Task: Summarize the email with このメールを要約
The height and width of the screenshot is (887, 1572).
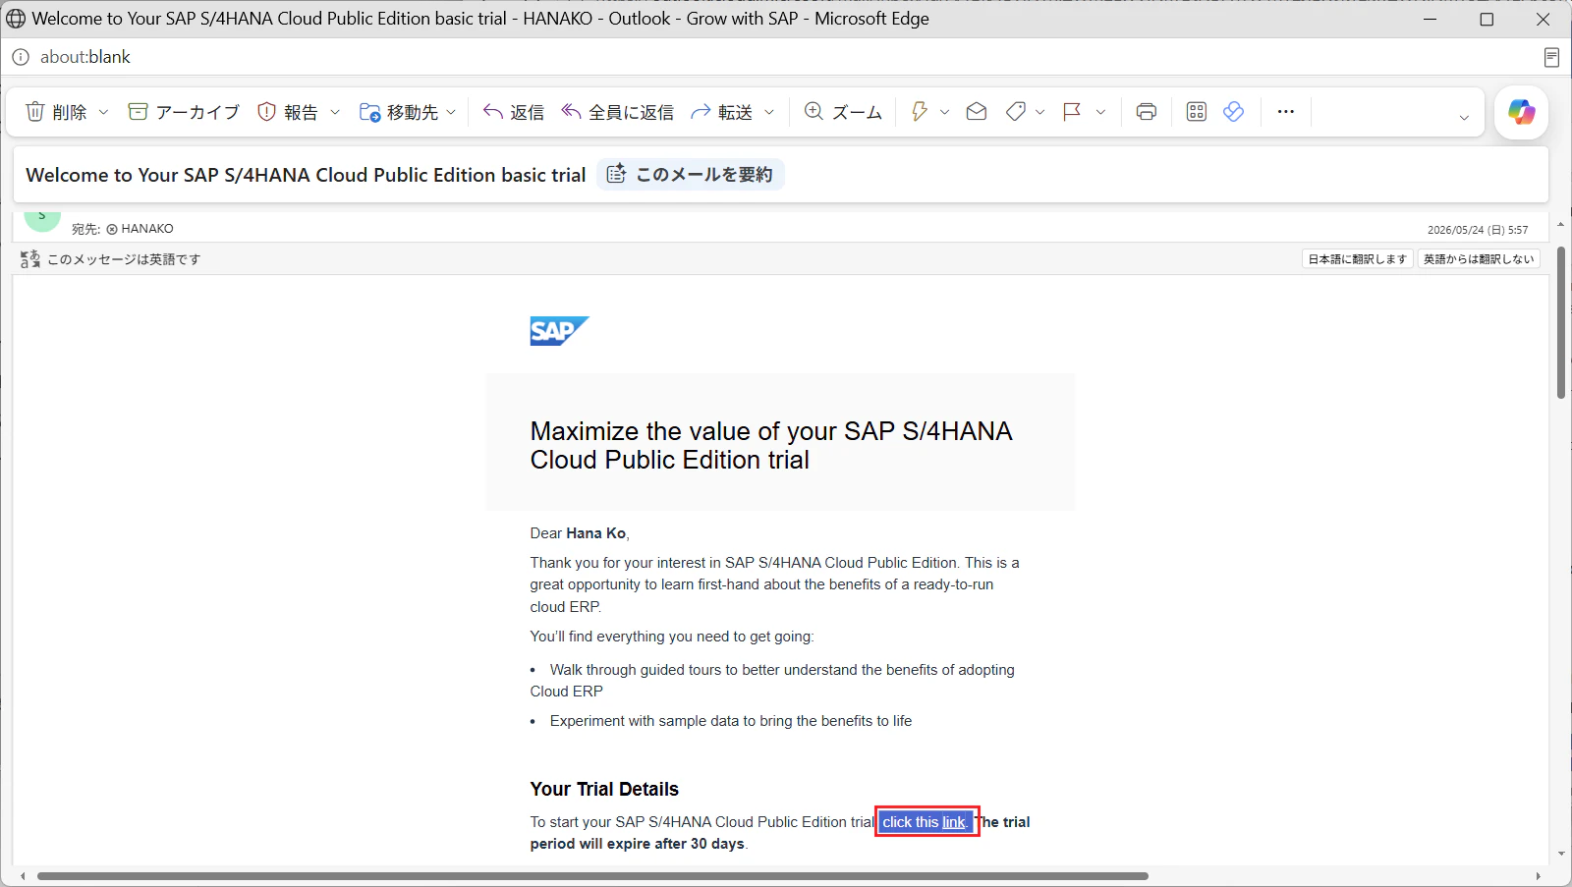Action: click(691, 175)
